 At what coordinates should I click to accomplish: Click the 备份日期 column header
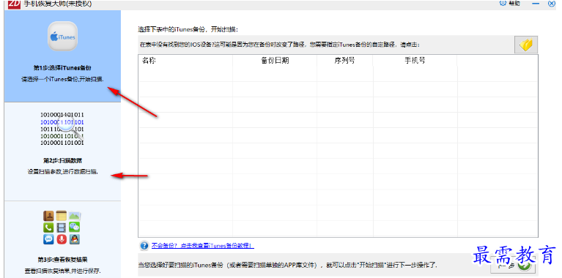coord(275,61)
